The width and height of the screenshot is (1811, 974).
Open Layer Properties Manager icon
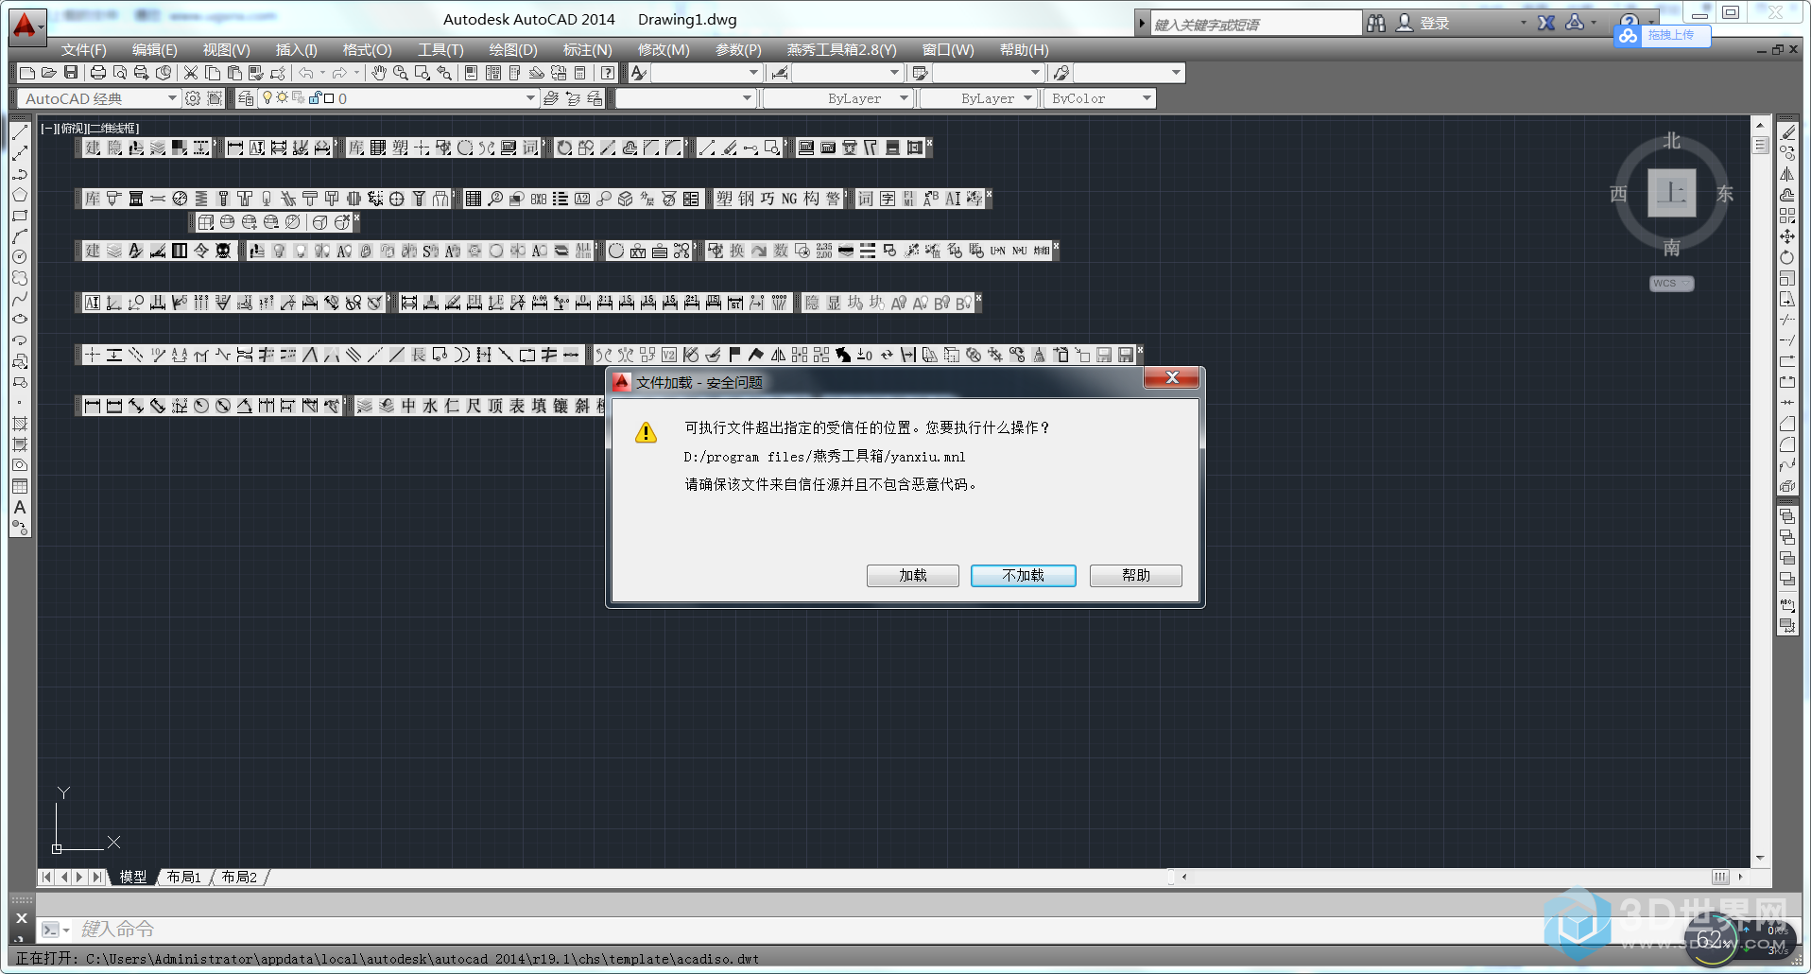coord(246,98)
